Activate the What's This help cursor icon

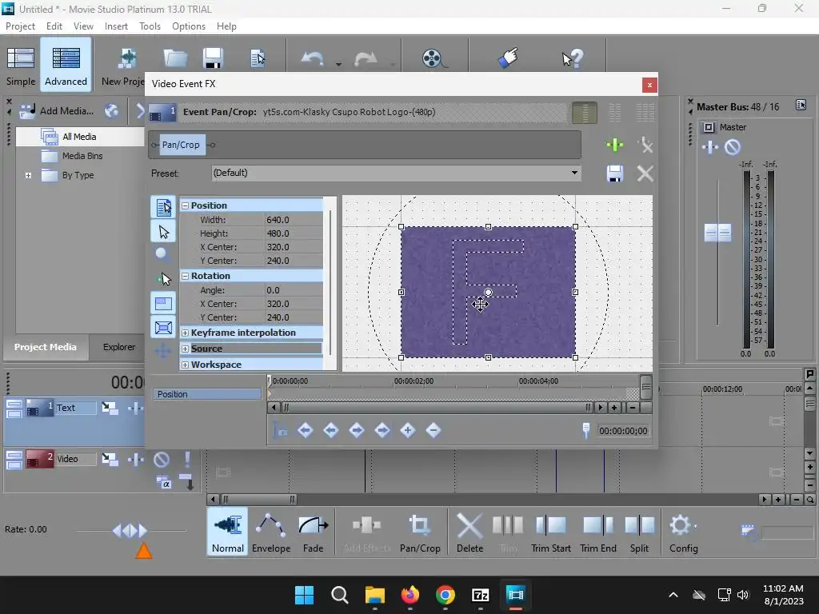click(x=573, y=58)
